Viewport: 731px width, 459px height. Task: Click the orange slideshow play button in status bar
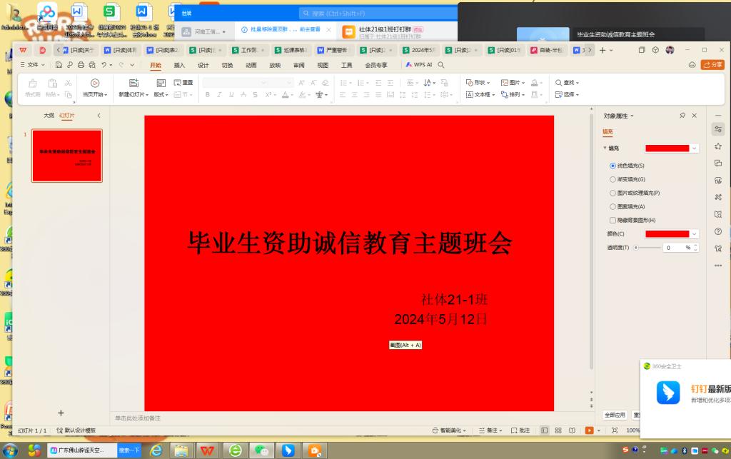589,430
